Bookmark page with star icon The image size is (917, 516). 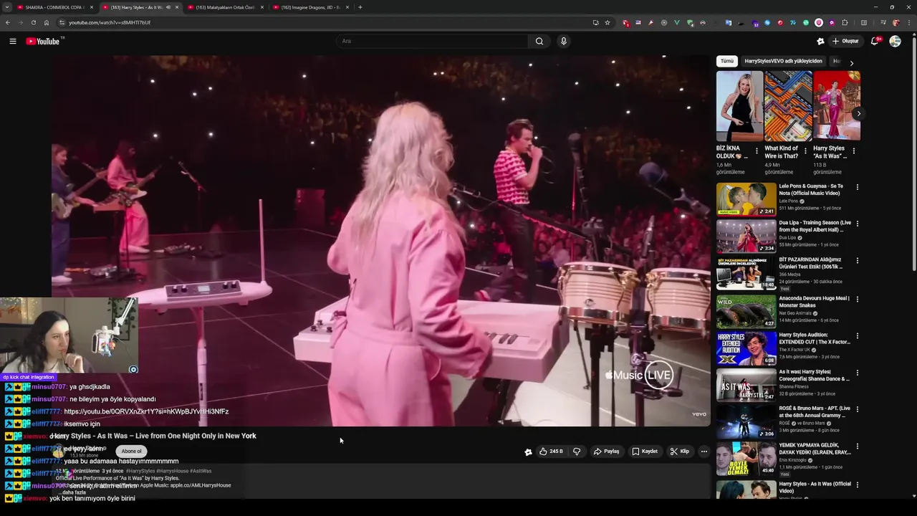(608, 22)
